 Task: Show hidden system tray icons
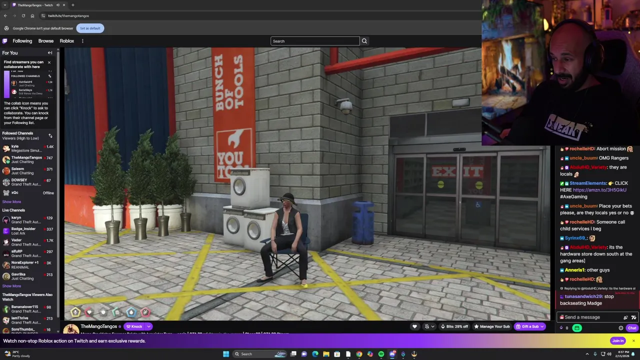coord(587,354)
